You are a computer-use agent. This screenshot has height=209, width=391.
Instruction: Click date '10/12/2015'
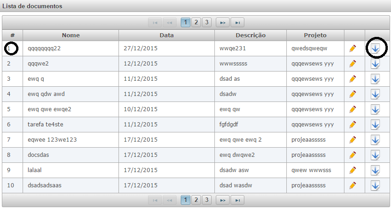coord(141,109)
